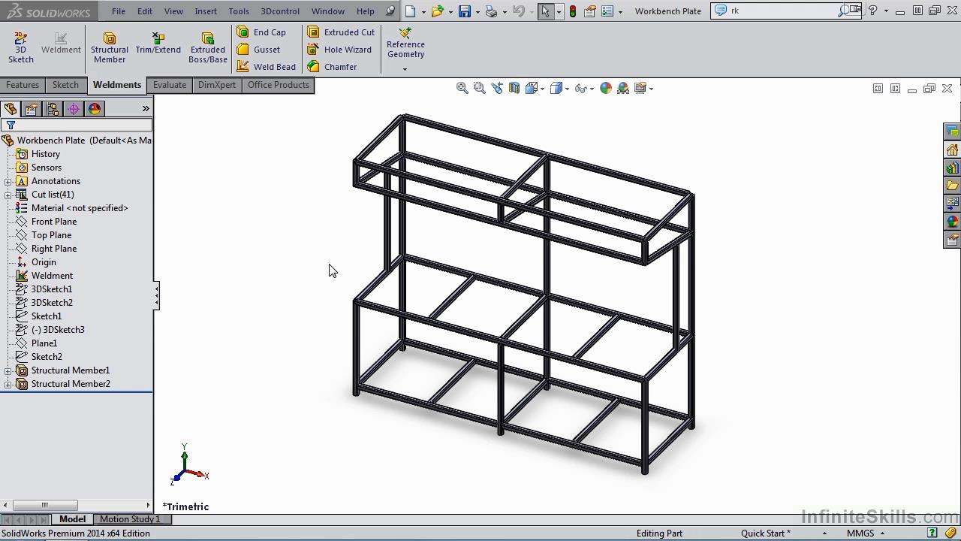The image size is (961, 541).
Task: Open the SolidWorks Help question mark
Action: point(872,11)
